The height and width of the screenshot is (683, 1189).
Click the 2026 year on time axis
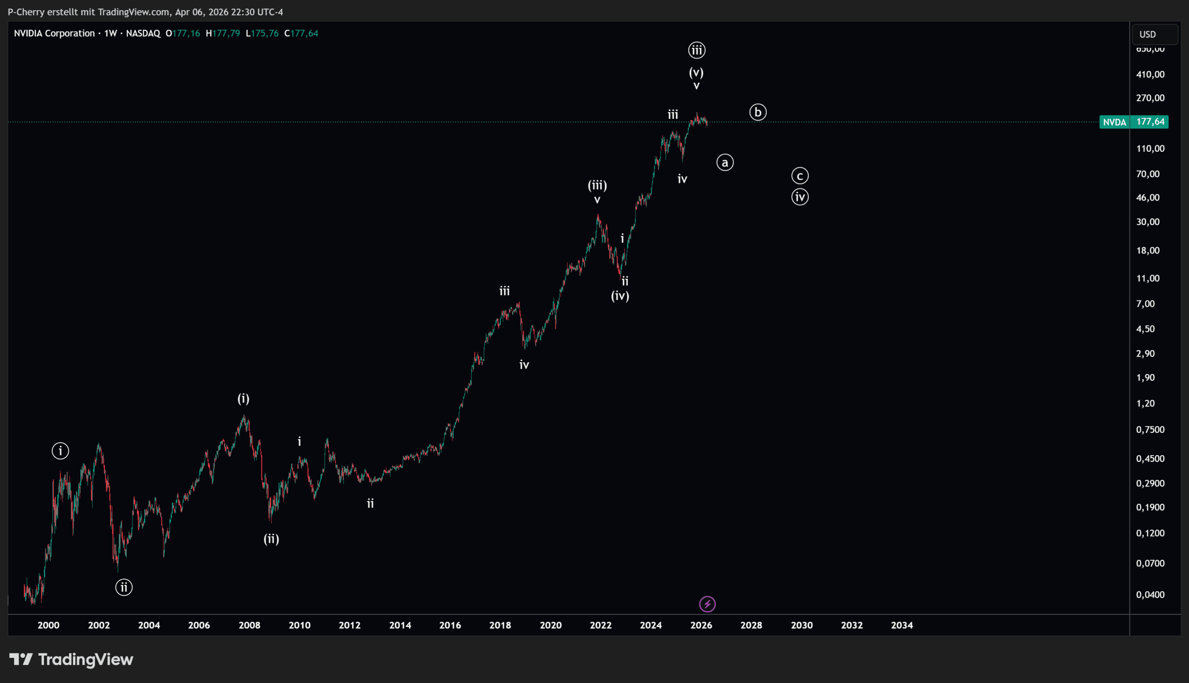coord(701,625)
